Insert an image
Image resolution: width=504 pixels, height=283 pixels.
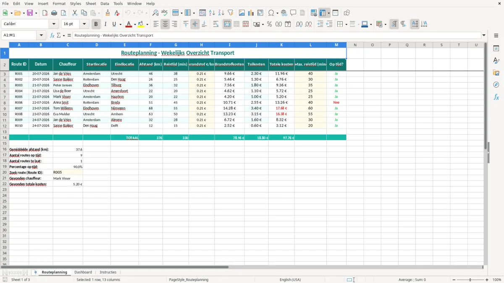242,13
